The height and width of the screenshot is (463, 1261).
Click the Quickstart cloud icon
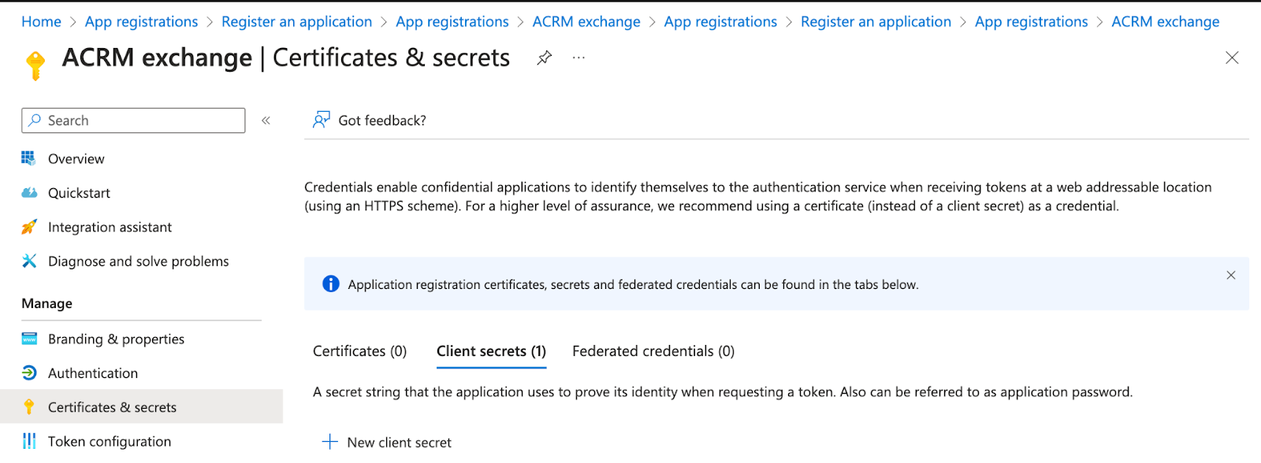pyautogui.click(x=29, y=193)
